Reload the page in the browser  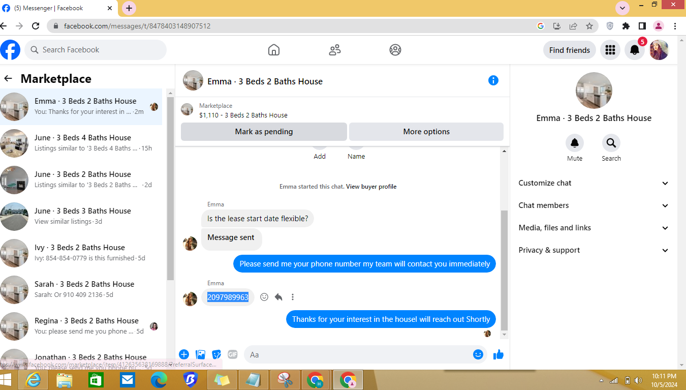[x=36, y=26]
